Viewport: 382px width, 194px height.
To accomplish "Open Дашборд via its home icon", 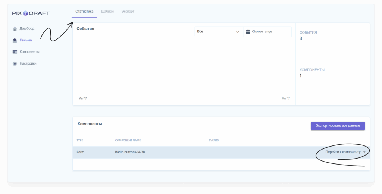I will (x=15, y=29).
